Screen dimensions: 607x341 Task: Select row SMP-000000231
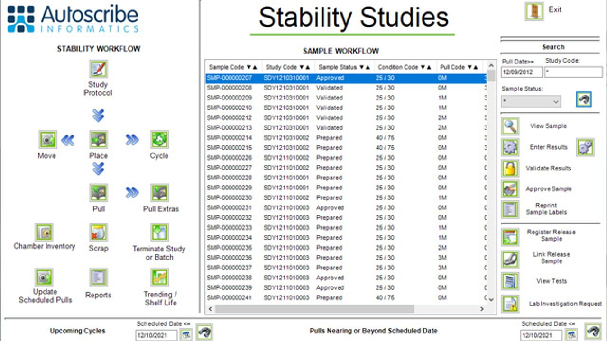[346, 207]
